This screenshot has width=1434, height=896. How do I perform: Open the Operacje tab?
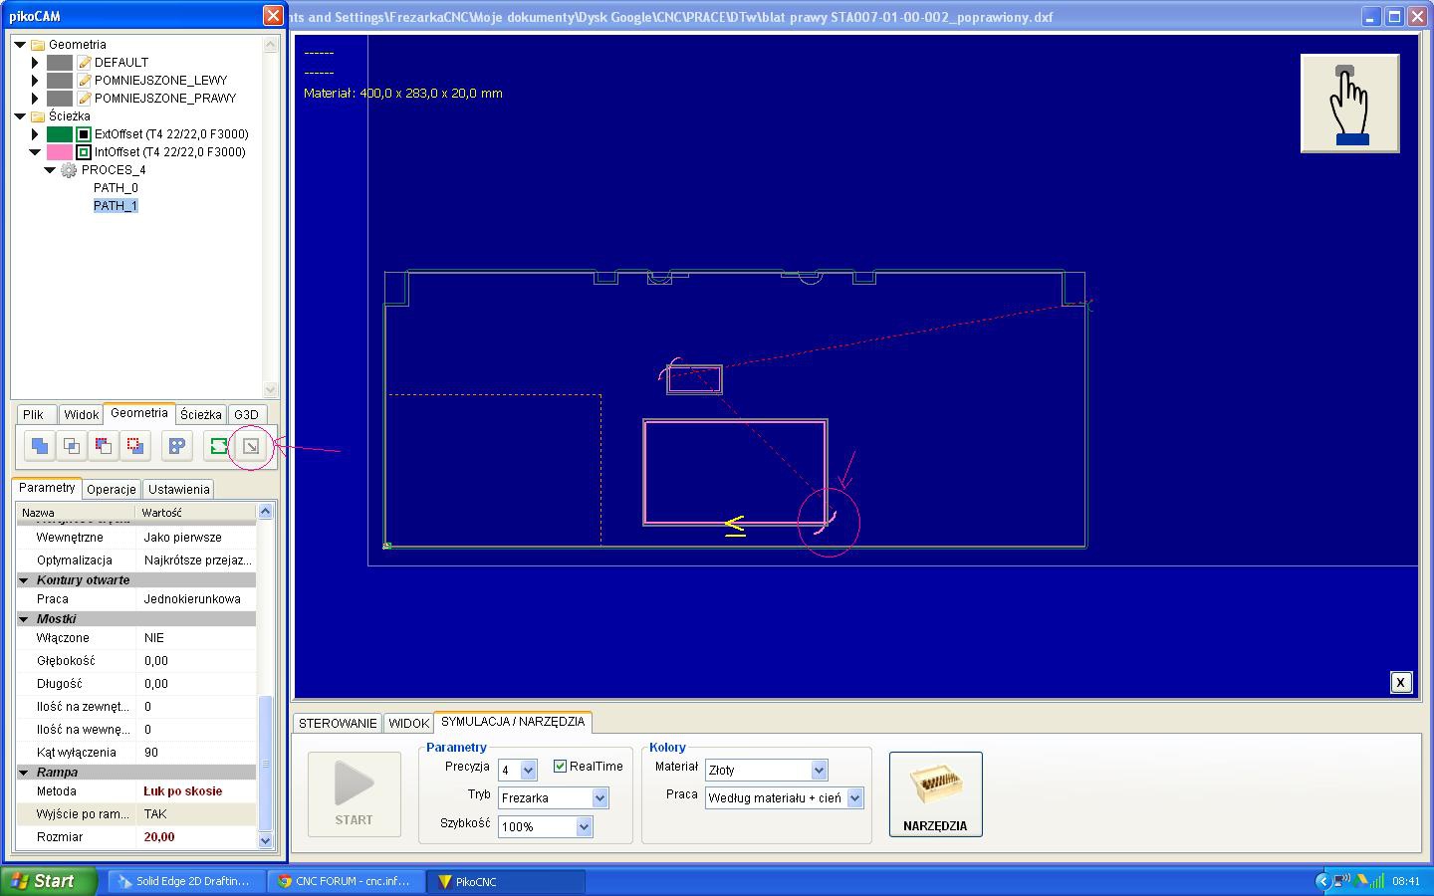[112, 490]
